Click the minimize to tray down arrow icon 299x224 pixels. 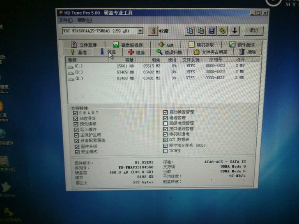[235, 31]
